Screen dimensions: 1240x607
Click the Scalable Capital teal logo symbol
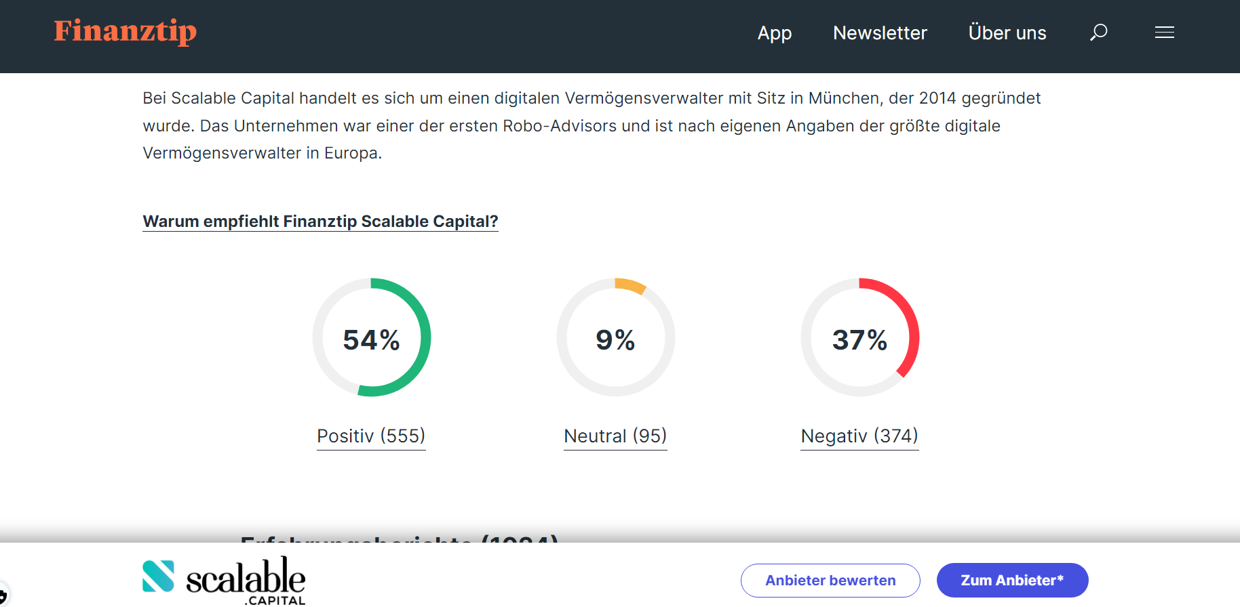tap(158, 577)
